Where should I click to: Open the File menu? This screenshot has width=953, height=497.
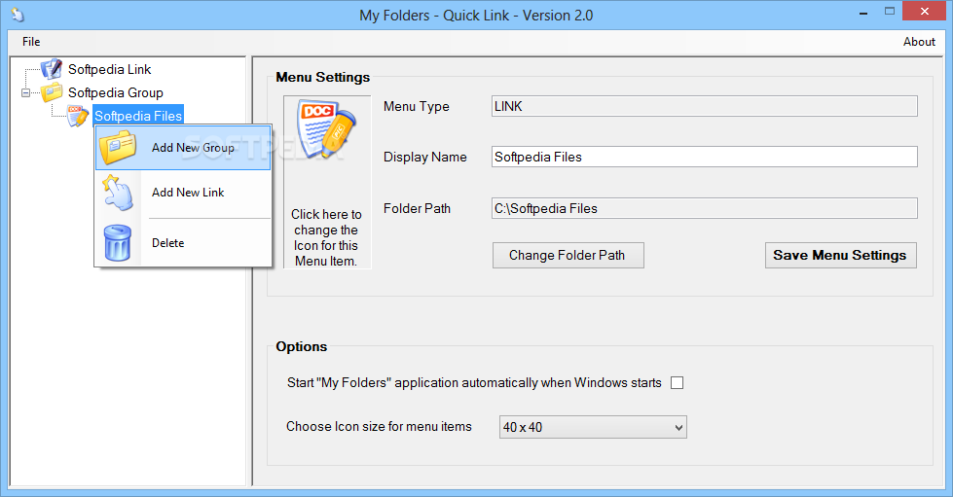31,41
